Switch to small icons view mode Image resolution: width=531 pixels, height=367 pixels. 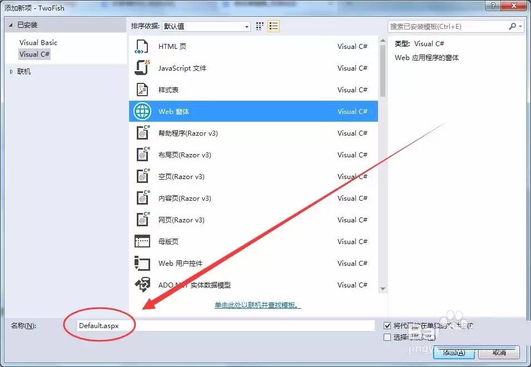point(259,26)
